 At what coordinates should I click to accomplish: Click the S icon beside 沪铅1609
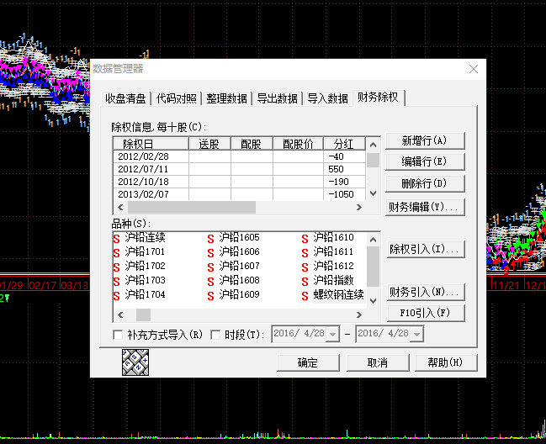tap(210, 296)
